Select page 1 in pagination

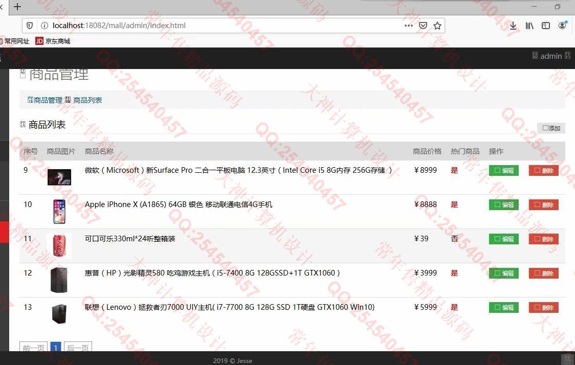(x=56, y=347)
